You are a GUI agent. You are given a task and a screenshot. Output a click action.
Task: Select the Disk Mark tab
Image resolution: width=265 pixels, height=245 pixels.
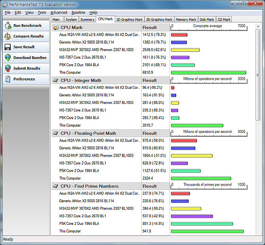coord(207,19)
